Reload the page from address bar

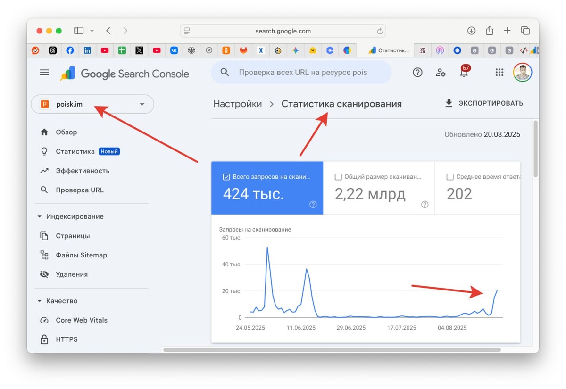380,31
